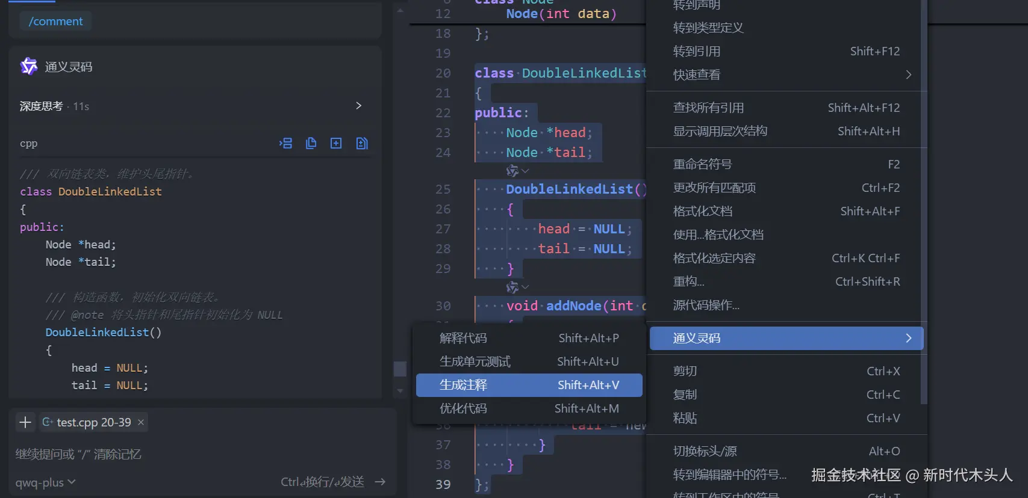
Task: Click the Tongyi Lingma logo in chat
Action: 29,66
